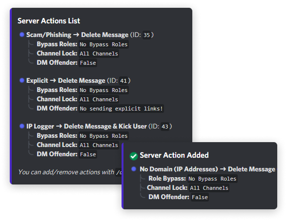Click the arrow after Scam/Phishing
The image size is (287, 221).
point(76,35)
